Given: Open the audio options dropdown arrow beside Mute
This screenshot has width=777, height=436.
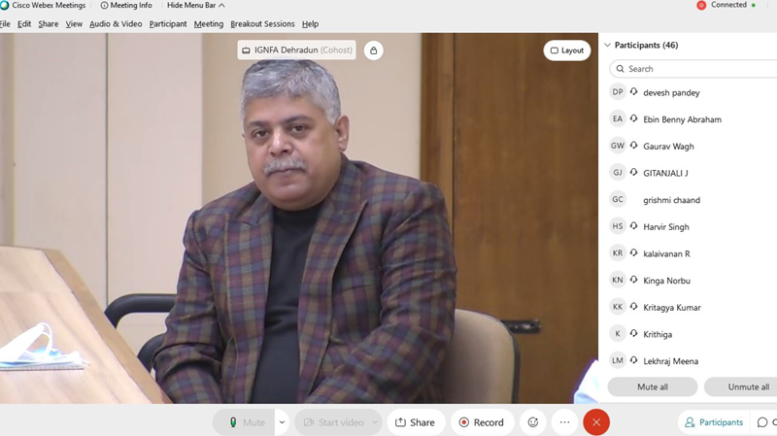Looking at the screenshot, I should 282,422.
